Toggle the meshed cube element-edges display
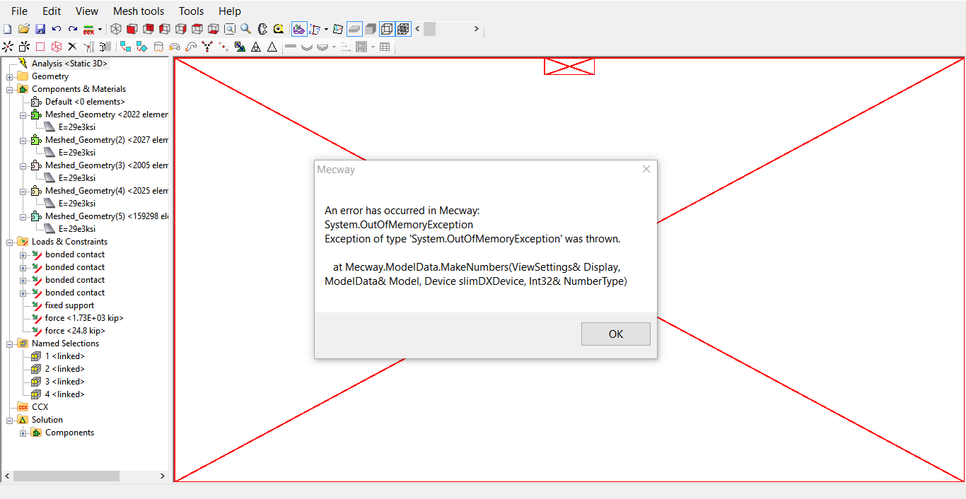Screen dimensions: 966x499 403,29
